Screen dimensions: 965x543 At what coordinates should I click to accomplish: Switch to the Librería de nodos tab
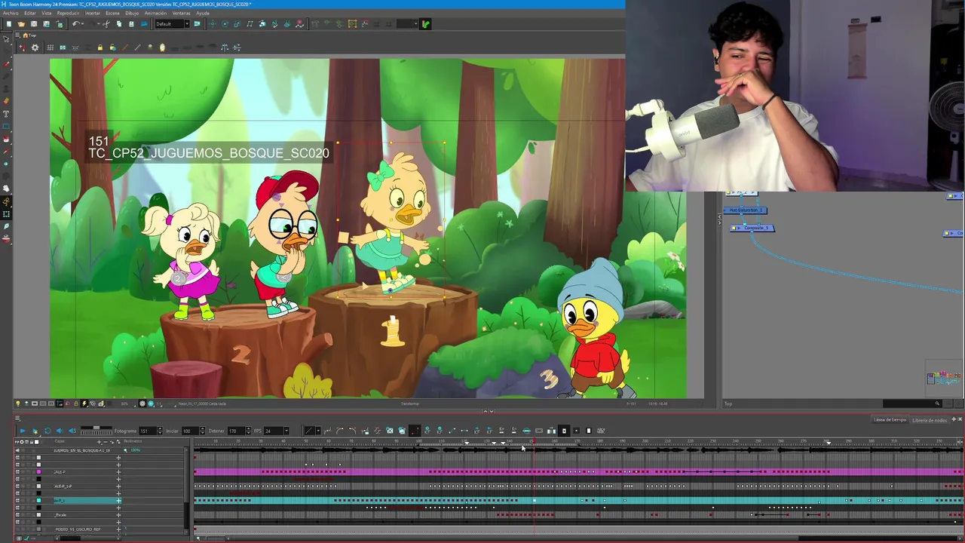pos(929,420)
